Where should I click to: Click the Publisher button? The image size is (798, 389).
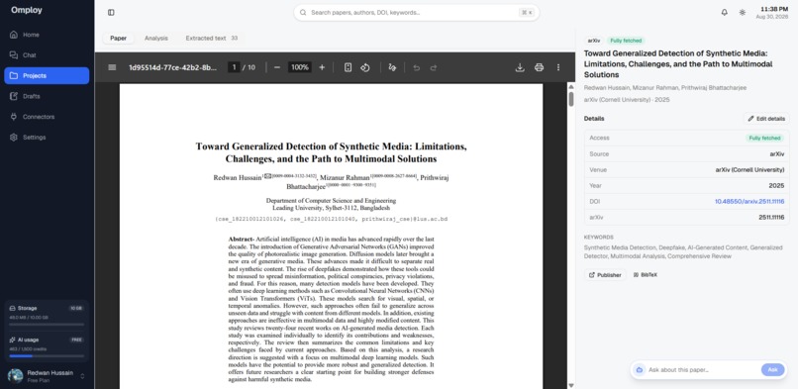(605, 274)
